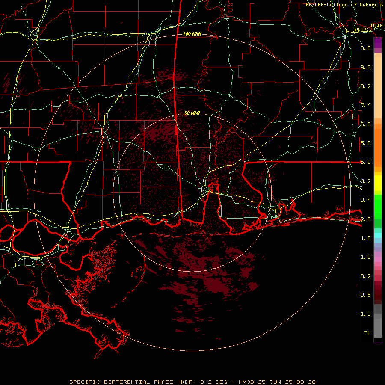The image size is (385, 385).
Task: Click the yellow segment of the color bar
Action: pyautogui.click(x=378, y=183)
